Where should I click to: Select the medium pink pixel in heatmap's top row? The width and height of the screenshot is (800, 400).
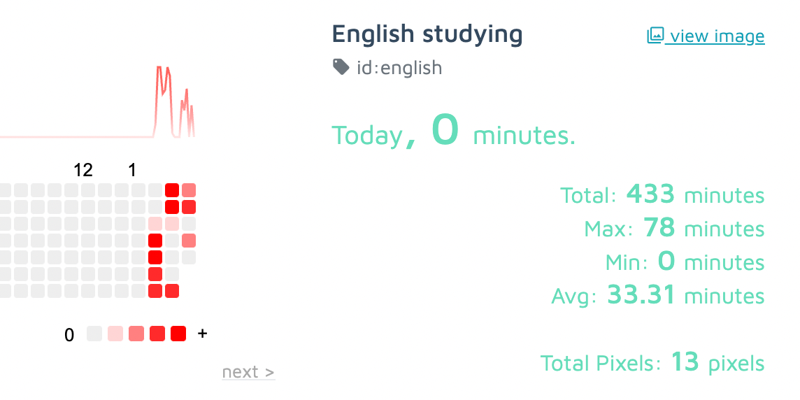coord(189,190)
